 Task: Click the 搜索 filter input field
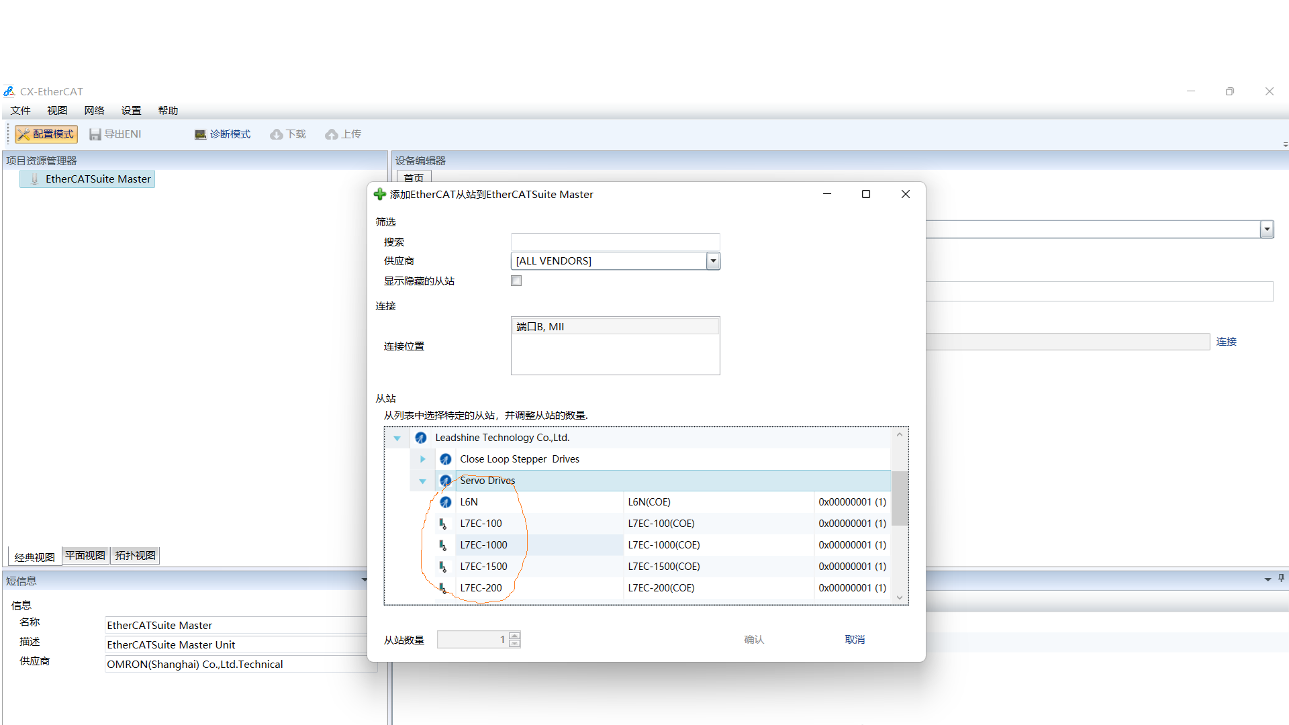[x=615, y=242]
